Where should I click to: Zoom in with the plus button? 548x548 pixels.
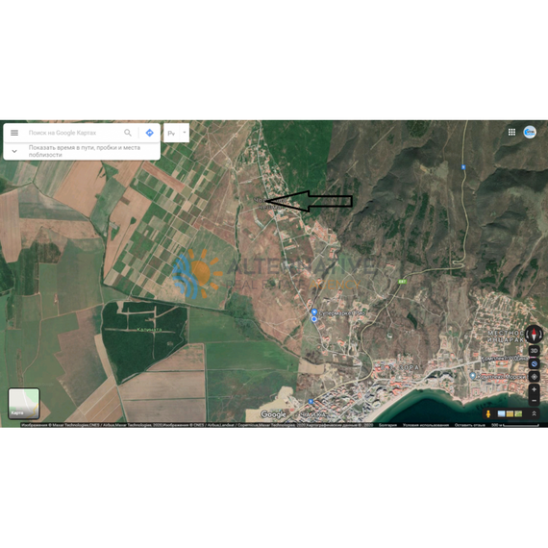pos(534,389)
